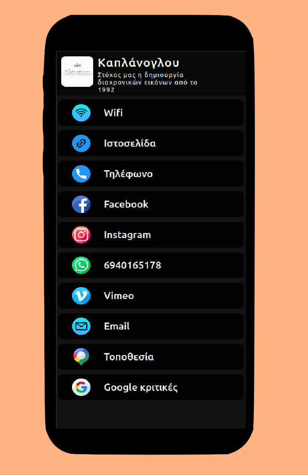The width and height of the screenshot is (308, 475).
Task: Click the Vimeo logo icon
Action: (x=81, y=296)
